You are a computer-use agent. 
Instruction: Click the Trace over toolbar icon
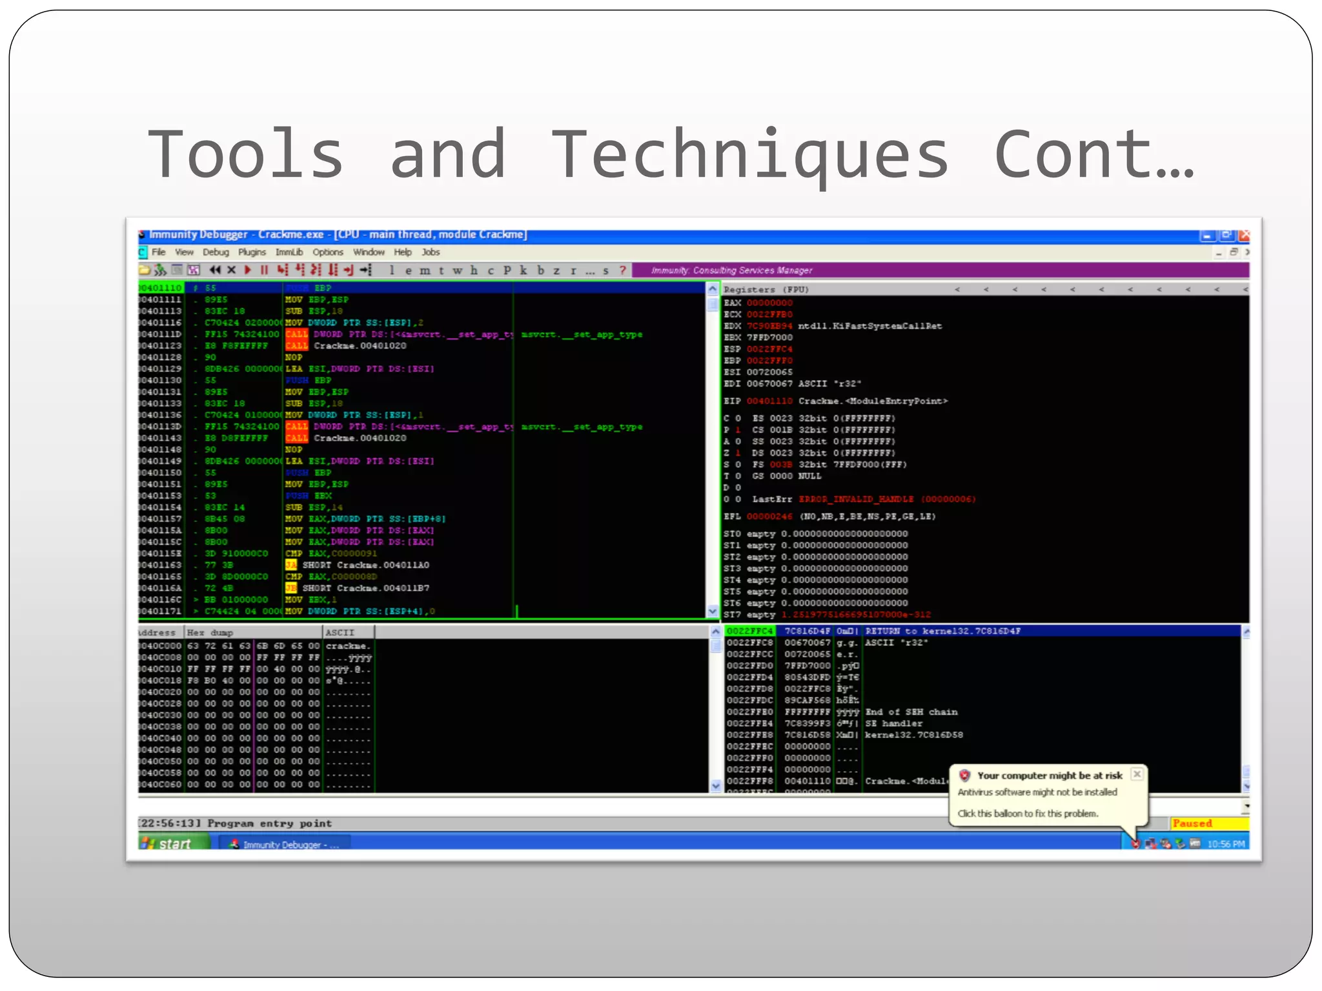(x=332, y=270)
